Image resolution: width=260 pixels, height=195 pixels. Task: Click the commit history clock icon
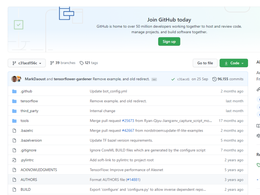coord(214,79)
